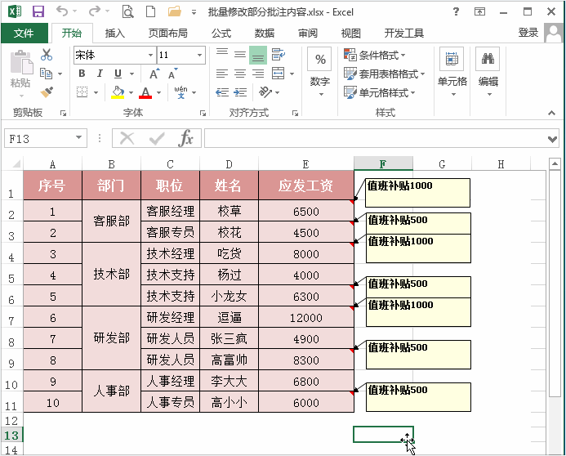The width and height of the screenshot is (566, 456).
Task: Toggle underline formatting
Action: coord(118,74)
